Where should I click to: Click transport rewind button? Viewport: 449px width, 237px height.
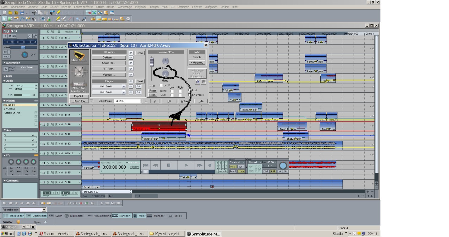pos(155,165)
